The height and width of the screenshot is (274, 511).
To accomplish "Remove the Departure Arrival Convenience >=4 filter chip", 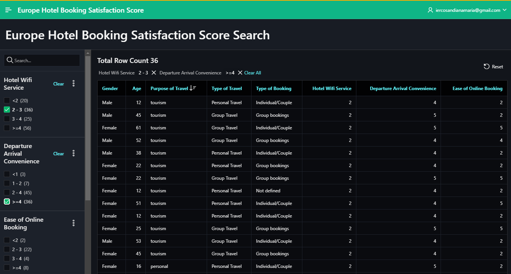I will point(240,73).
